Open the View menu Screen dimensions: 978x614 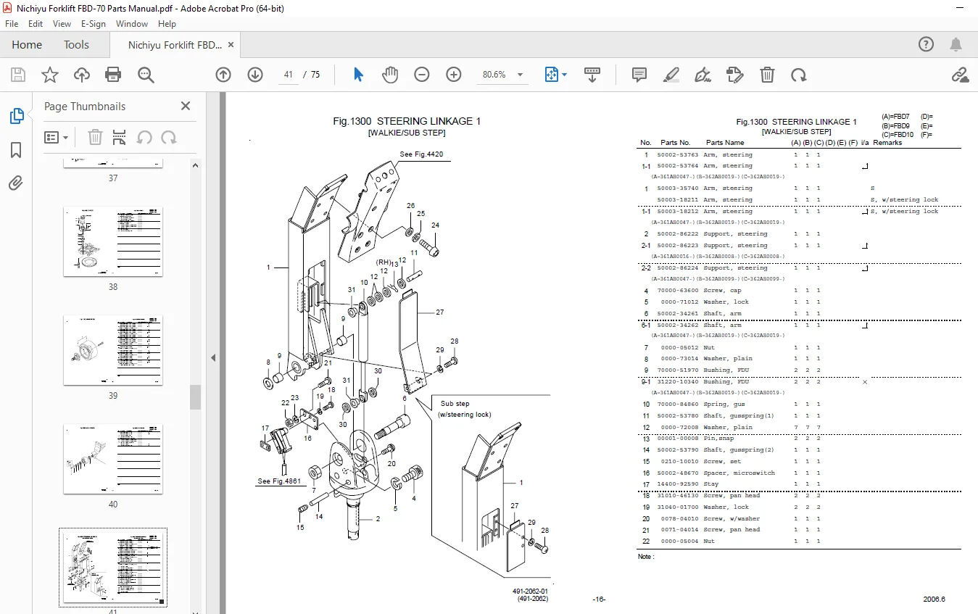62,23
